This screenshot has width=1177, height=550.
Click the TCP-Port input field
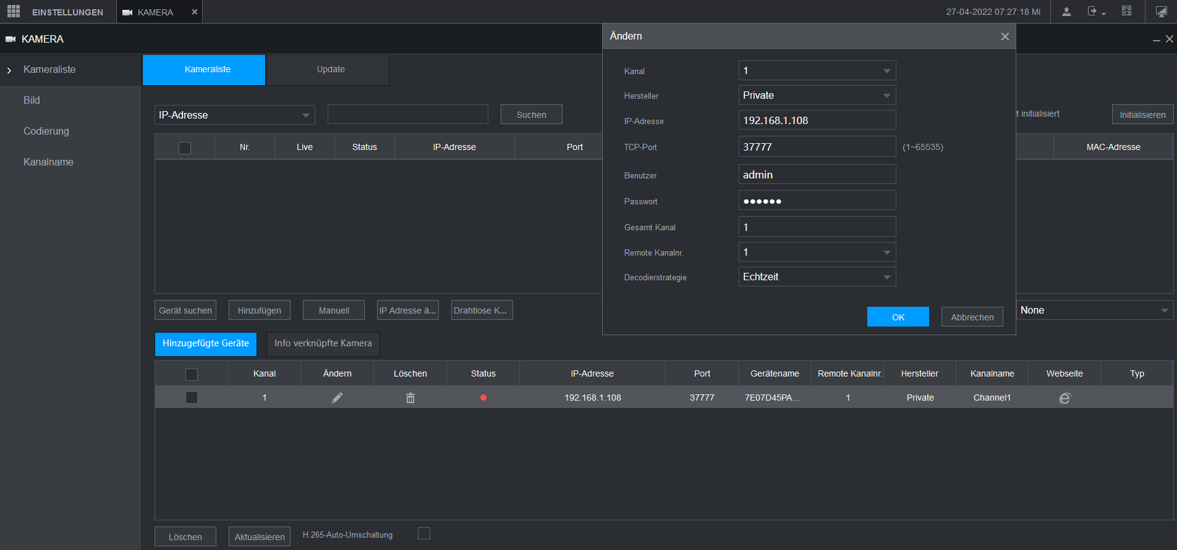[x=817, y=147]
